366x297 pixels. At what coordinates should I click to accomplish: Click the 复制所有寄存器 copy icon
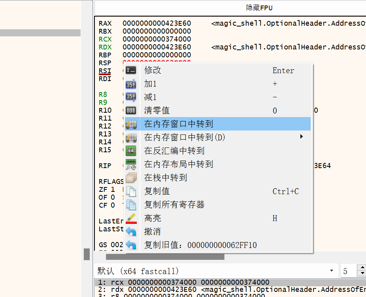131,204
